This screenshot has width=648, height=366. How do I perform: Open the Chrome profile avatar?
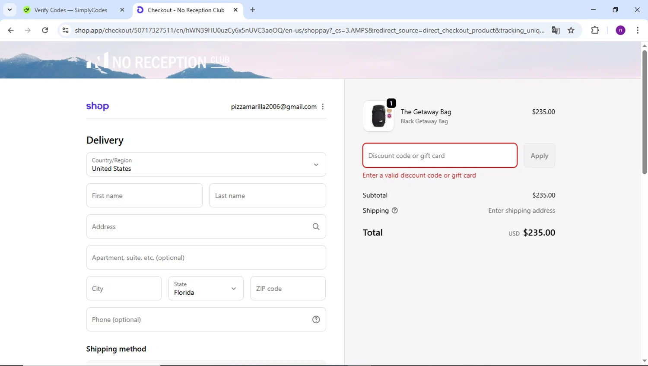coord(620,30)
